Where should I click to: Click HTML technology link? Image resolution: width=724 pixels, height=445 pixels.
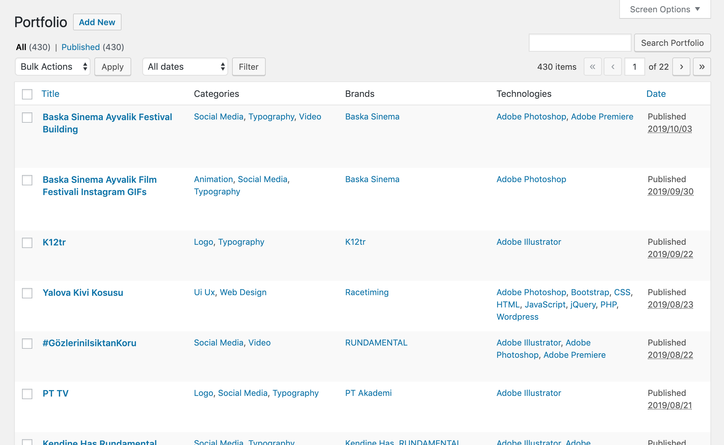[508, 305]
